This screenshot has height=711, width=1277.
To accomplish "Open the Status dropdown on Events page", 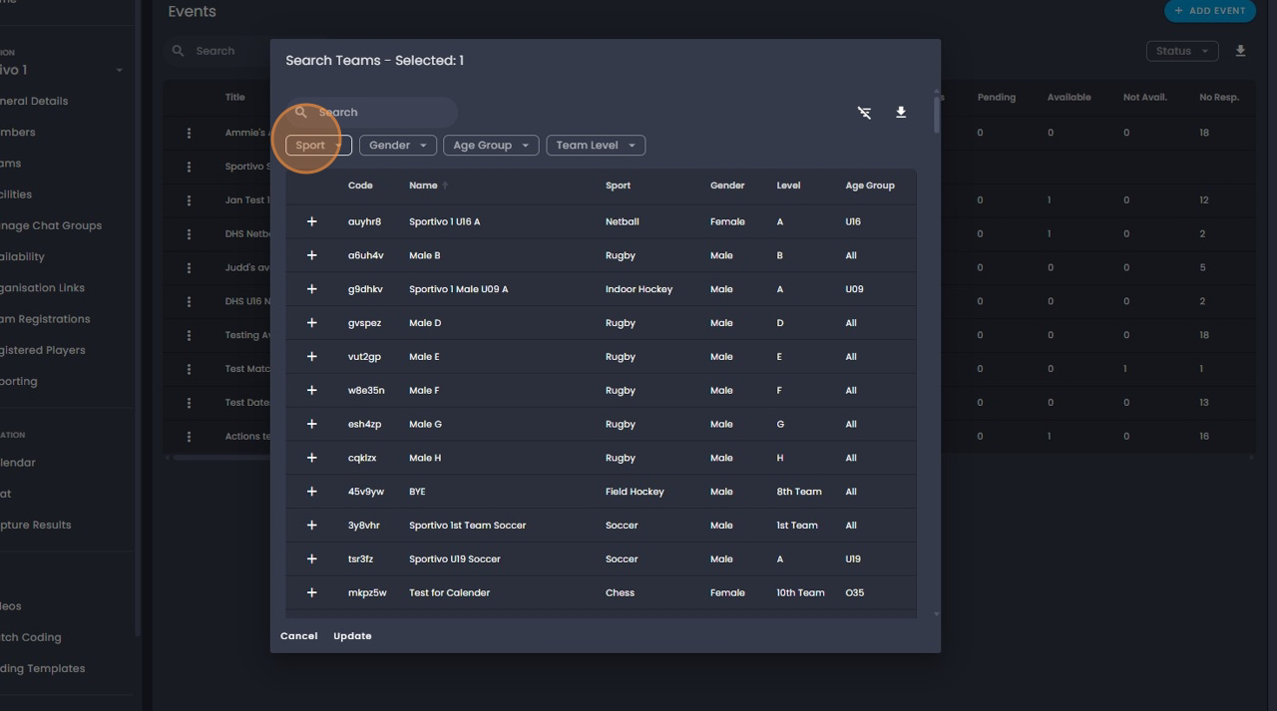I will coord(1182,51).
